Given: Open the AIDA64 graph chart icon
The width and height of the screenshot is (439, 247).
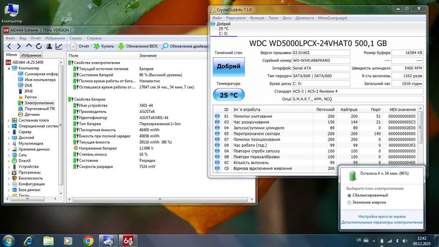Looking at the screenshot, I should [59, 46].
